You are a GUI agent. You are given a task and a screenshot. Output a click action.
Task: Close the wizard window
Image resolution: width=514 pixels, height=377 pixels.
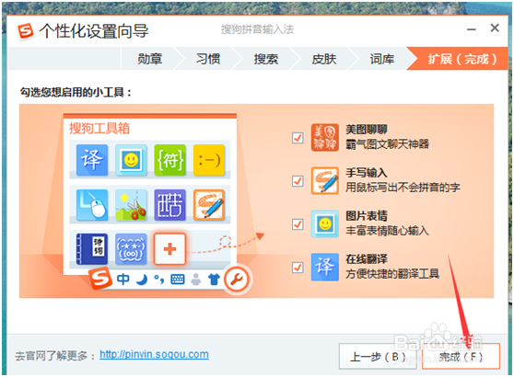[x=495, y=29]
